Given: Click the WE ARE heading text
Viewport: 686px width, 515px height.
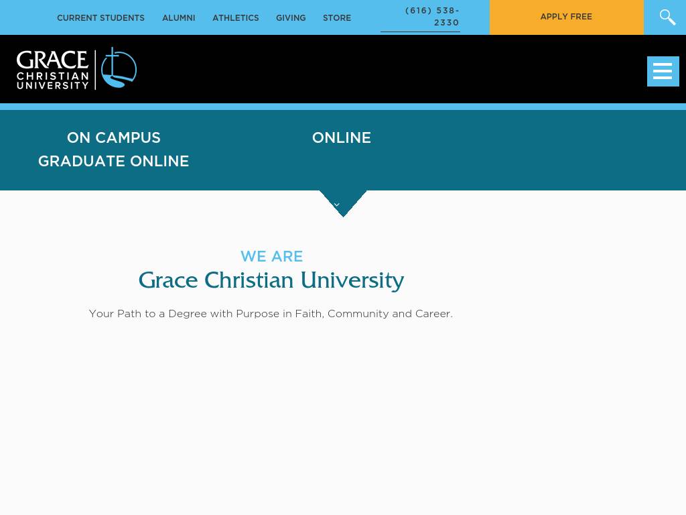Looking at the screenshot, I should click(271, 257).
